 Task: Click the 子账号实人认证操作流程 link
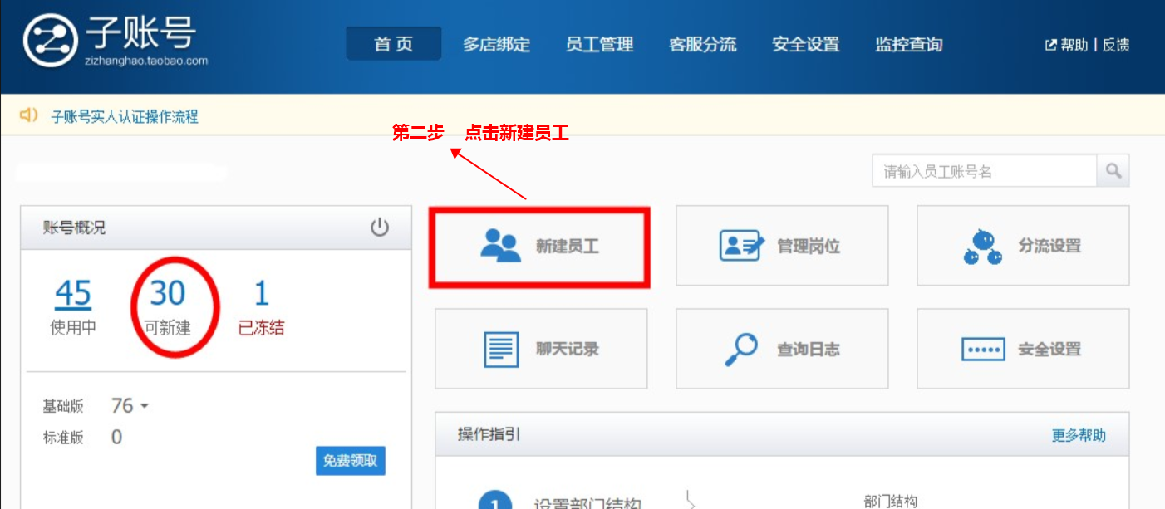click(125, 116)
